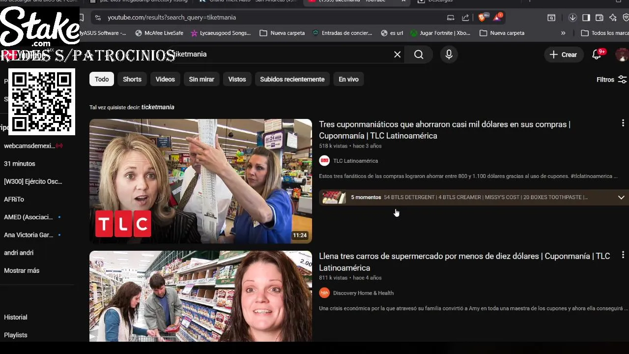Open Discovery Home & Health channel avatar

[324, 293]
